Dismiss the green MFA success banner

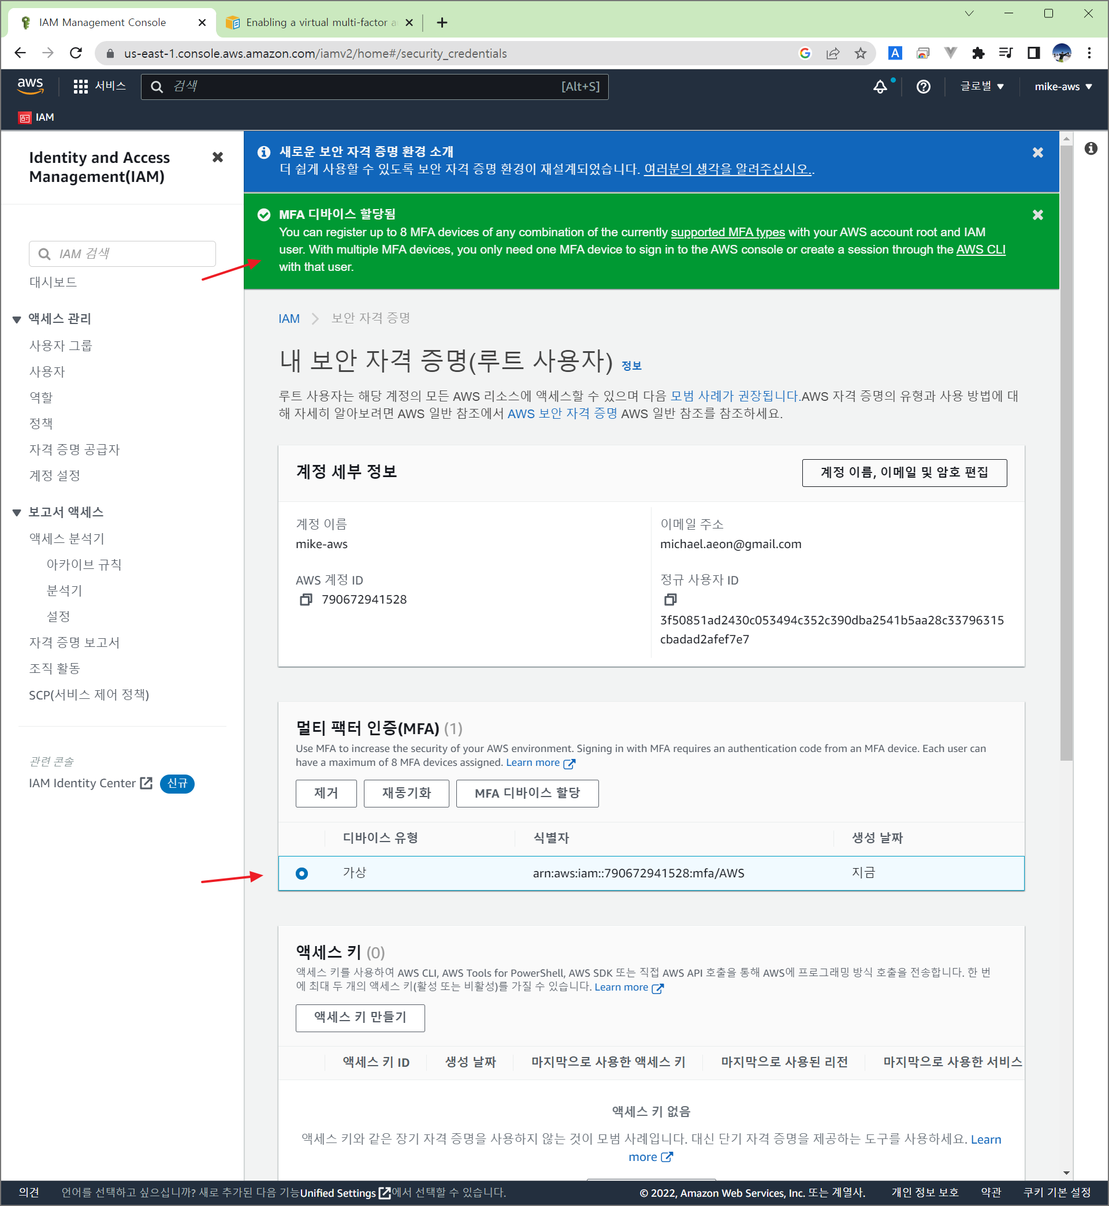click(1037, 215)
